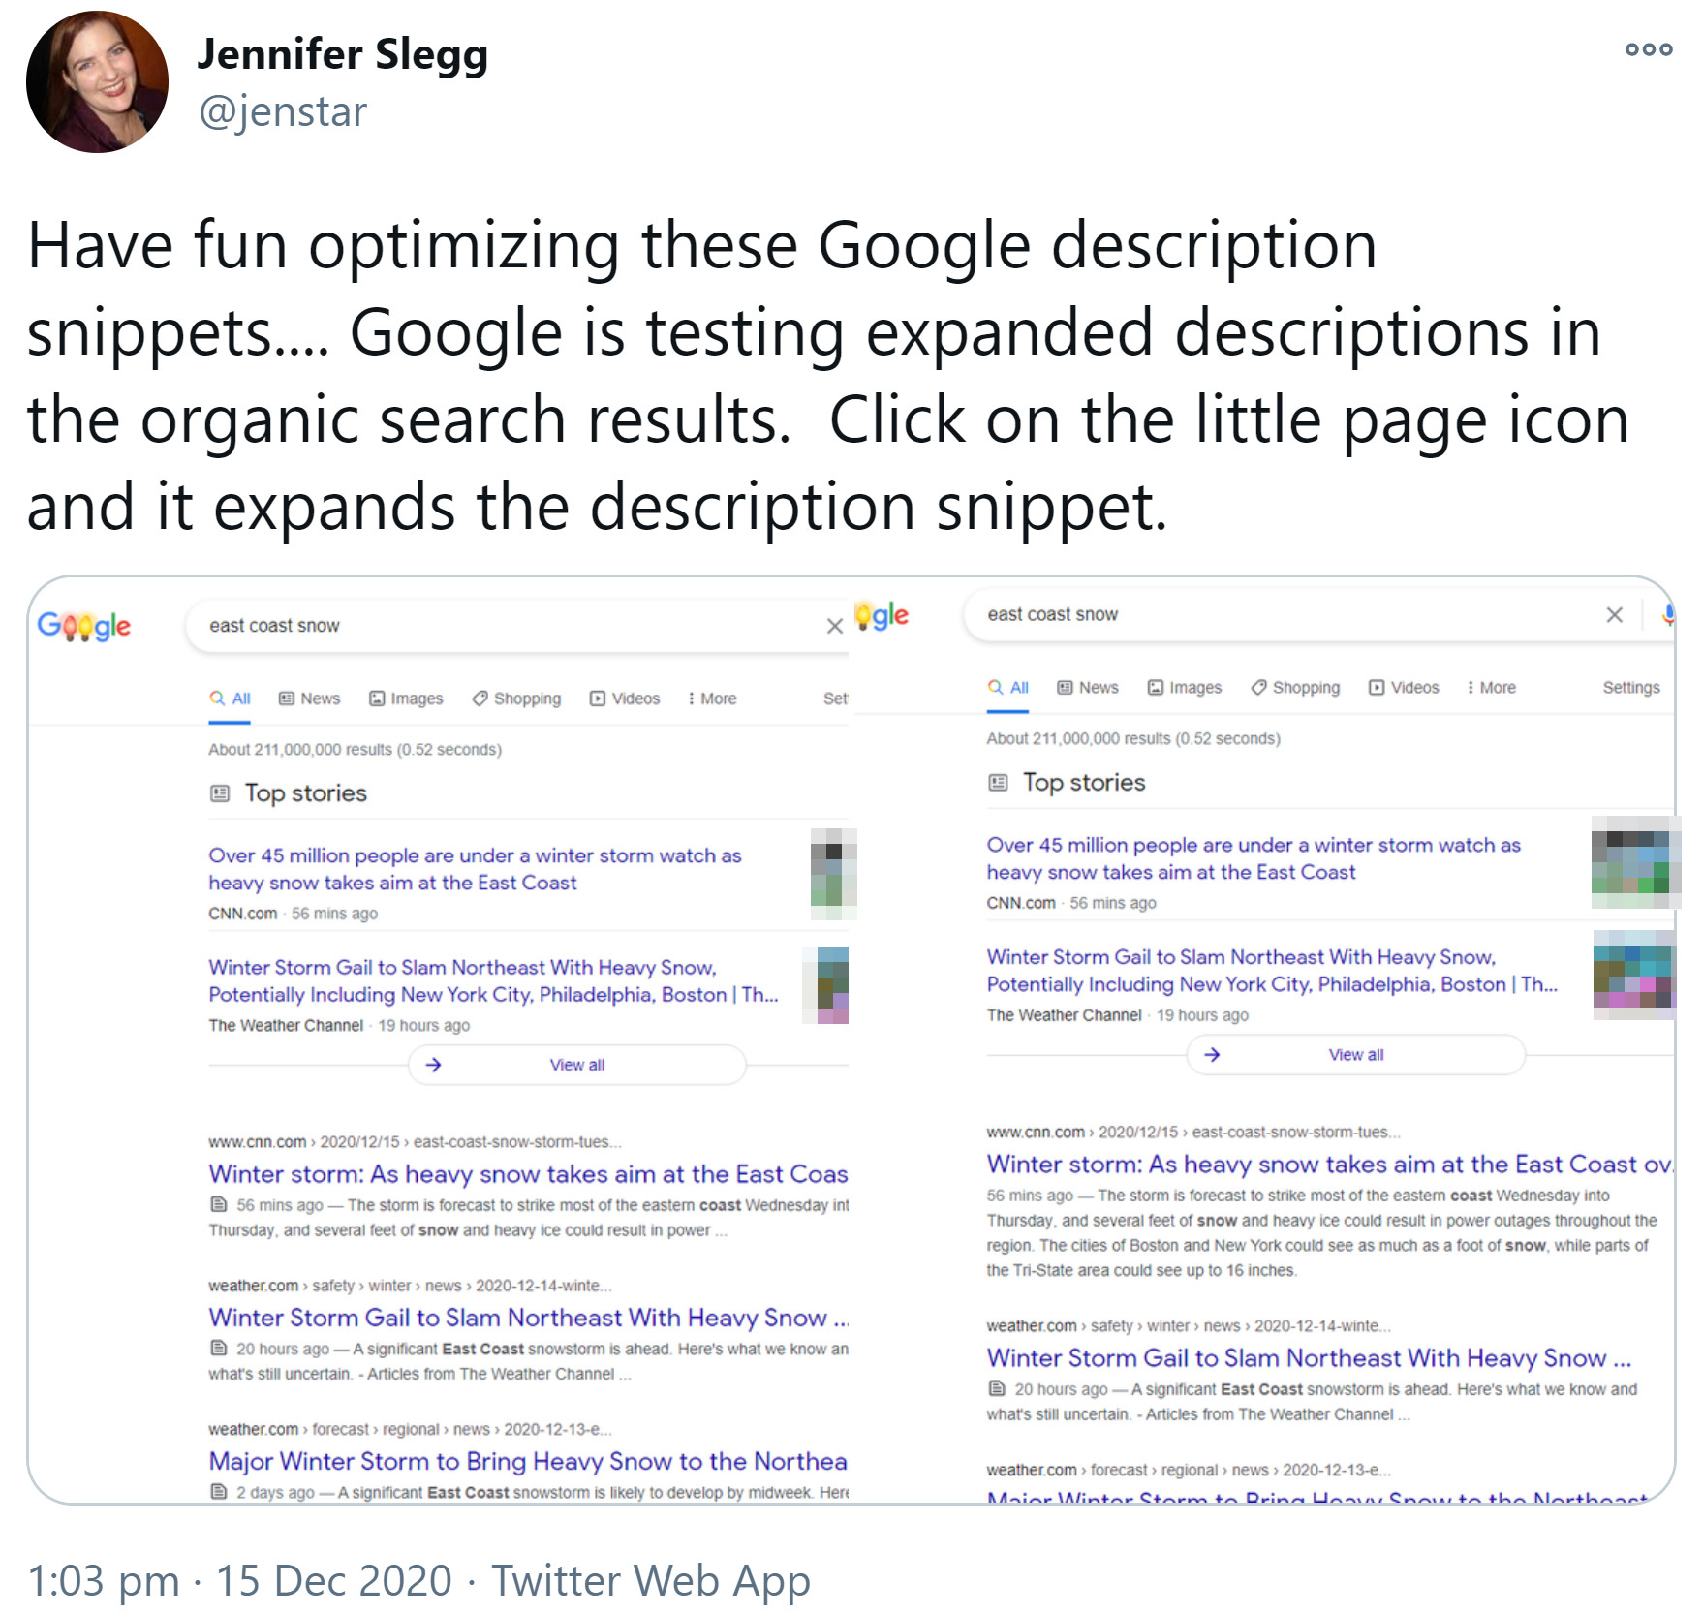
Task: Click the Top stories newspaper icon
Action: (x=219, y=792)
